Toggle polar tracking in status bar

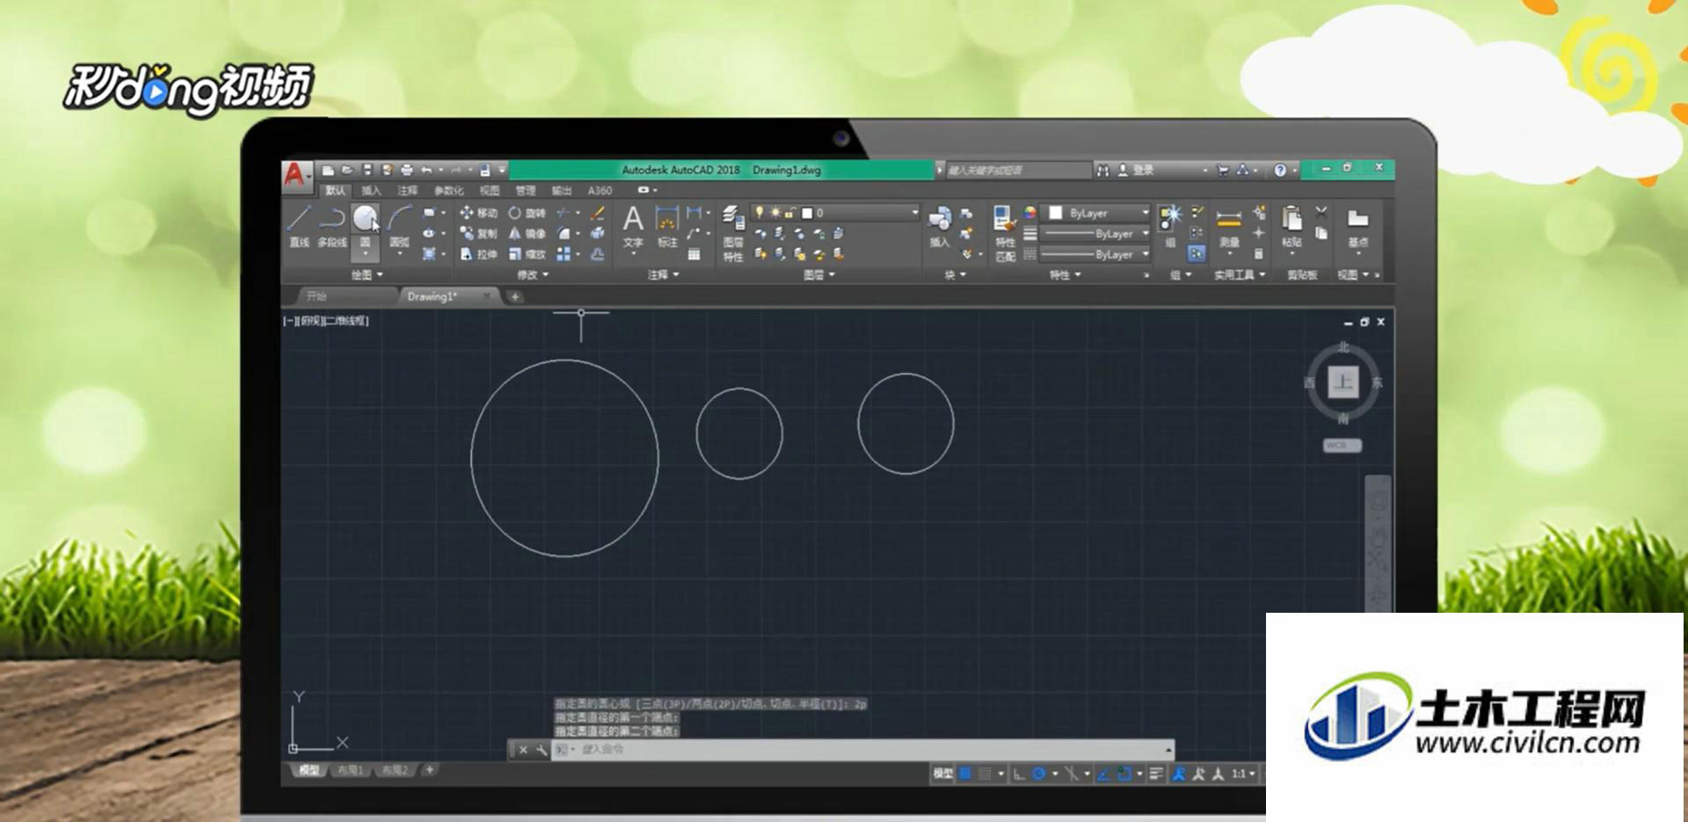point(1039,774)
